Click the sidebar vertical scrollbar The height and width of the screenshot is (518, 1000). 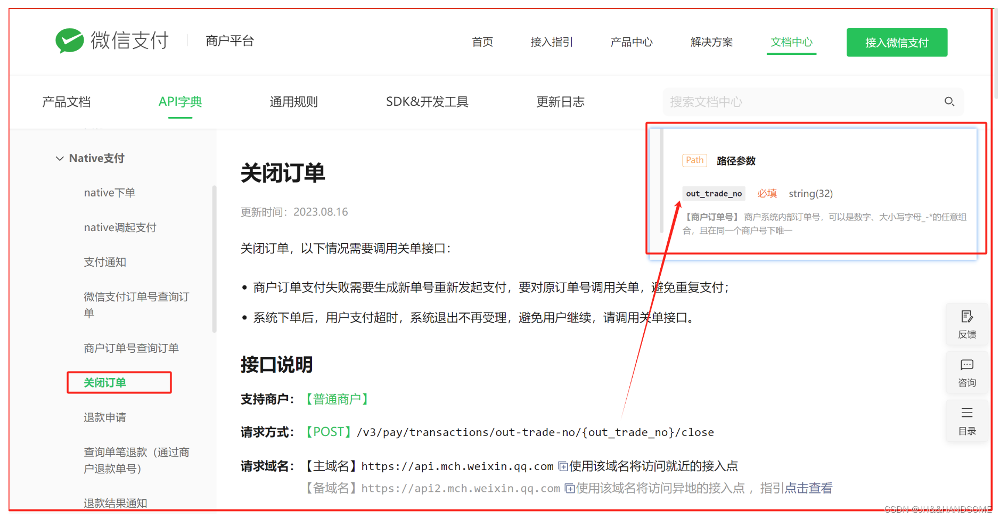coord(214,259)
